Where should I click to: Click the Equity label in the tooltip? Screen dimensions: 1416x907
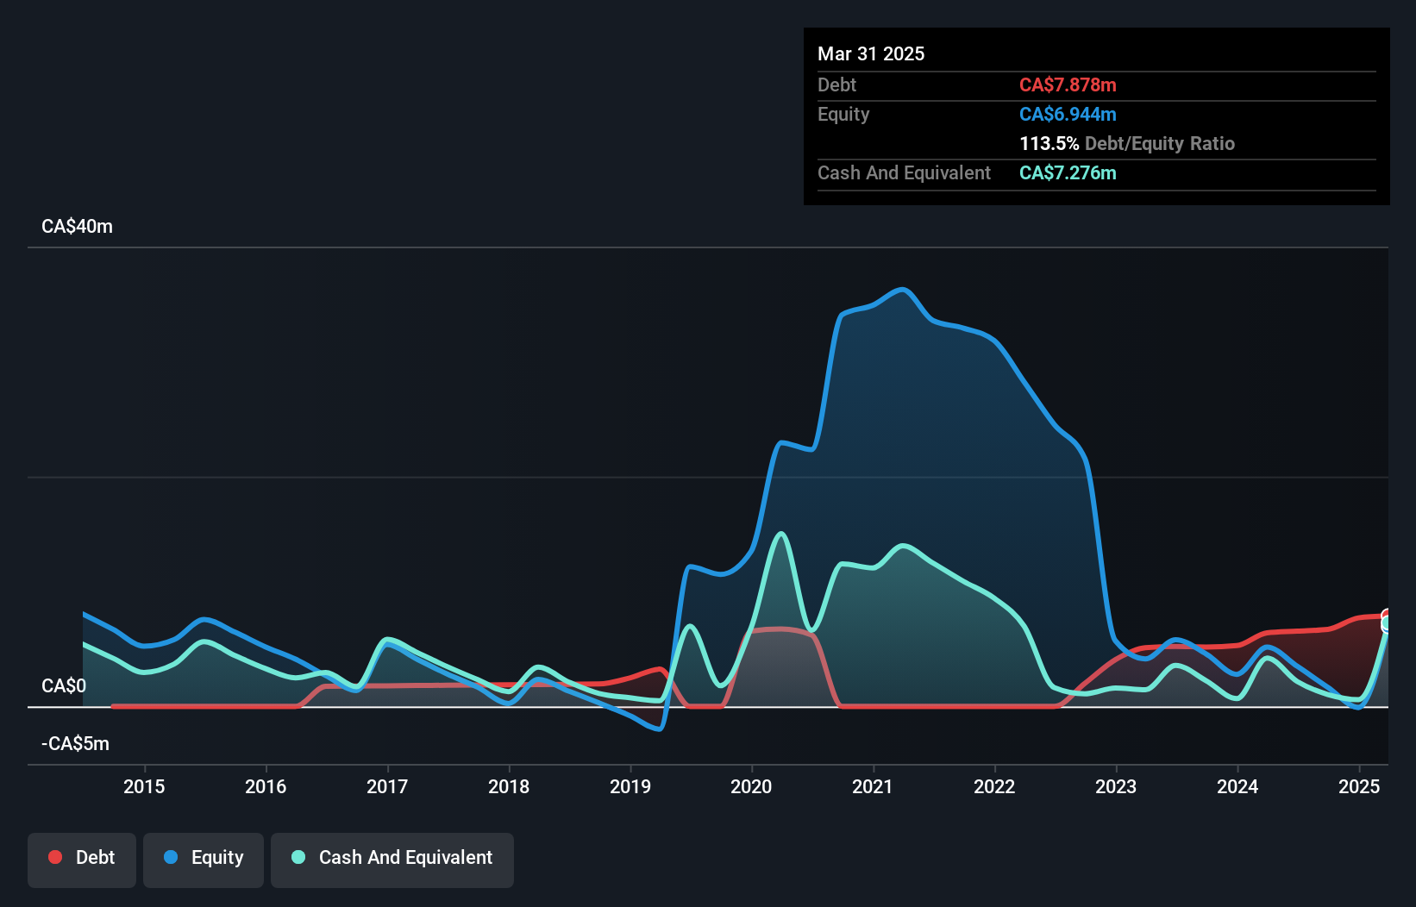(x=843, y=114)
